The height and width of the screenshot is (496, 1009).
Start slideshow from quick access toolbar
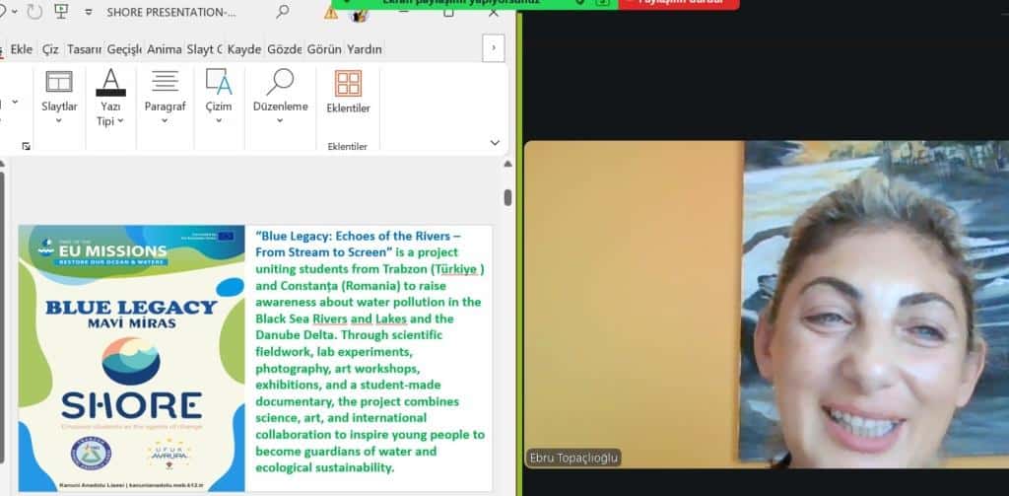tap(62, 12)
